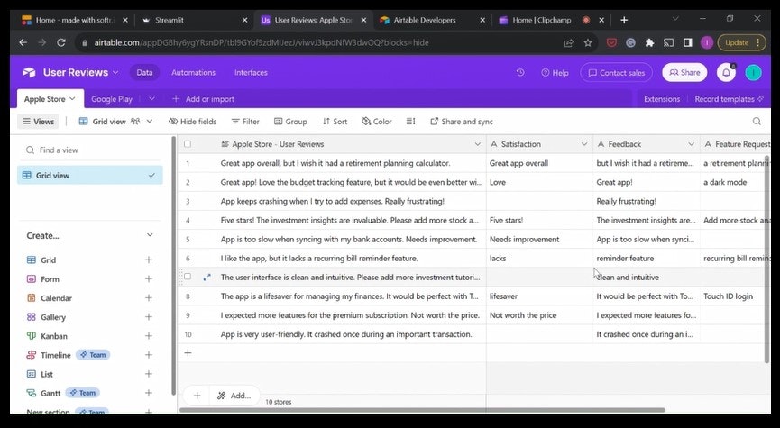Open the Apple Store table tab dropdown
The width and height of the screenshot is (780, 428).
pyautogui.click(x=73, y=98)
